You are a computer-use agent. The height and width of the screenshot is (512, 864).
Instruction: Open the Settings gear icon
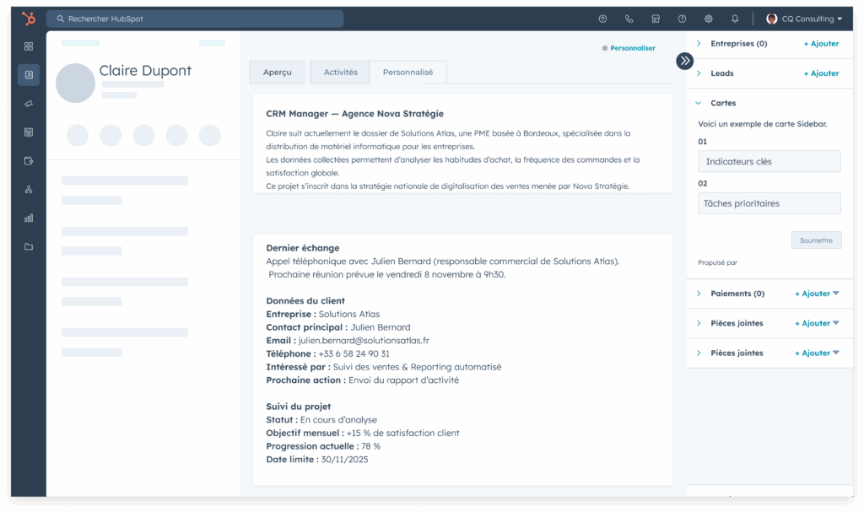click(x=709, y=19)
